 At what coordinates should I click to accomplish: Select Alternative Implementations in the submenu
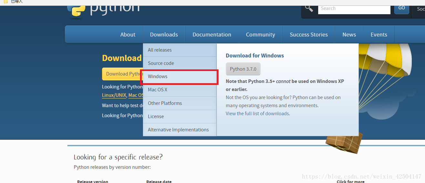[x=180, y=130]
